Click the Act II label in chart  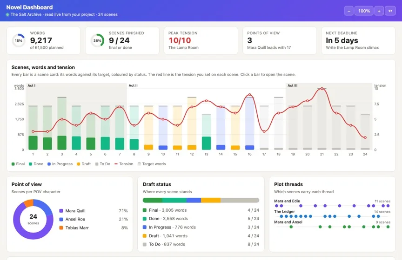coord(133,85)
